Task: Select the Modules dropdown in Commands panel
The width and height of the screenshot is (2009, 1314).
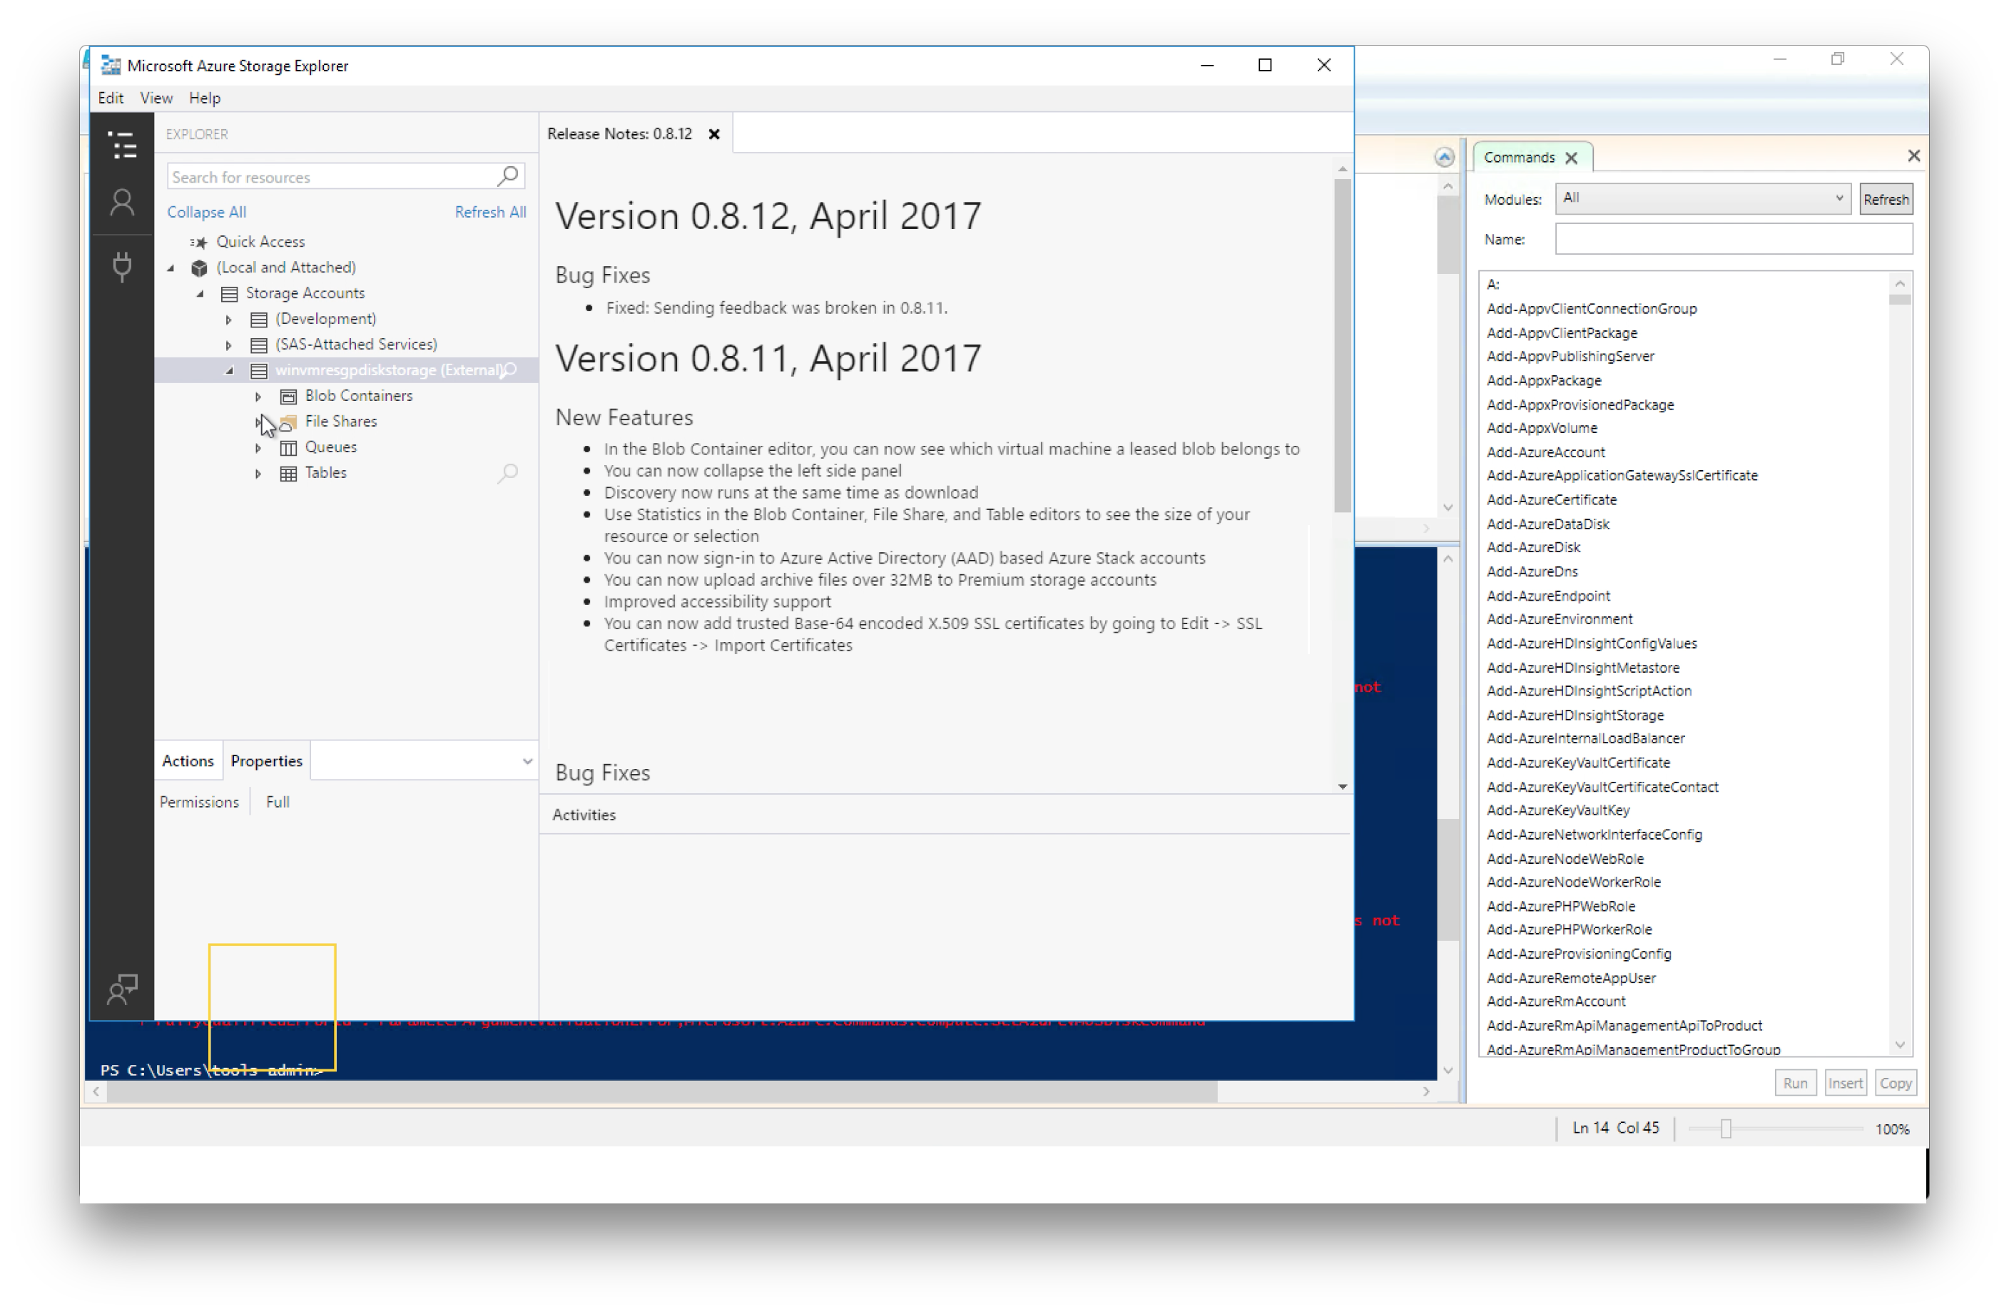Action: pyautogui.click(x=1701, y=198)
